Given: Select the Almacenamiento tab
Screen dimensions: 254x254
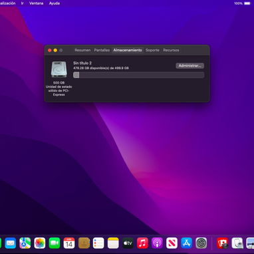Looking at the screenshot, I should coord(128,50).
